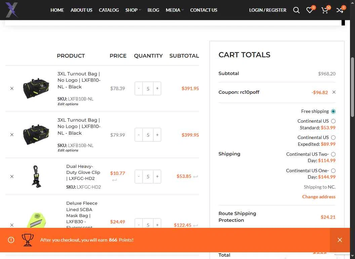This screenshot has width=355, height=259.
Task: Increase quantity of Glove Clip
Action: [x=157, y=177]
